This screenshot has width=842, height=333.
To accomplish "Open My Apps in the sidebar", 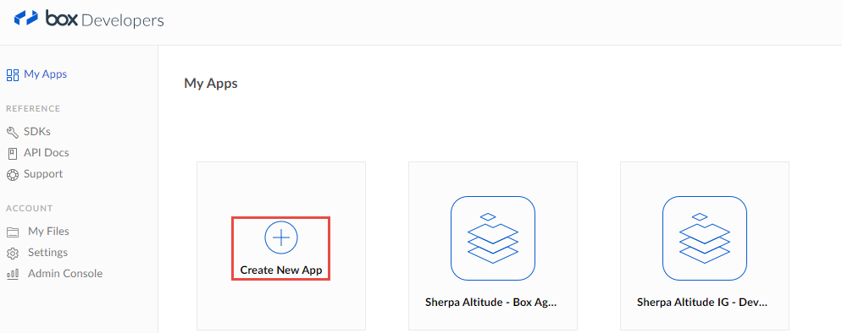I will pyautogui.click(x=46, y=74).
